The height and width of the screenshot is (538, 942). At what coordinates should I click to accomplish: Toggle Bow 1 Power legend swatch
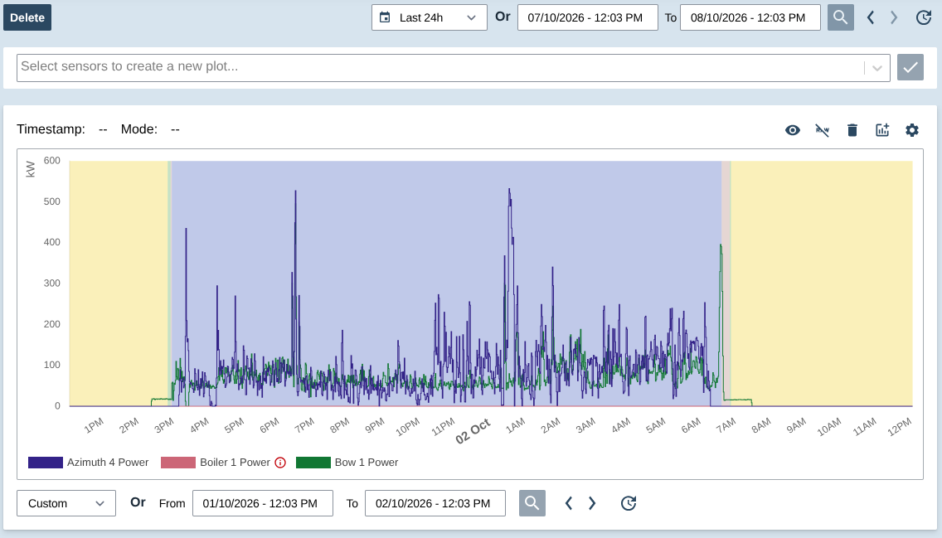(x=313, y=463)
